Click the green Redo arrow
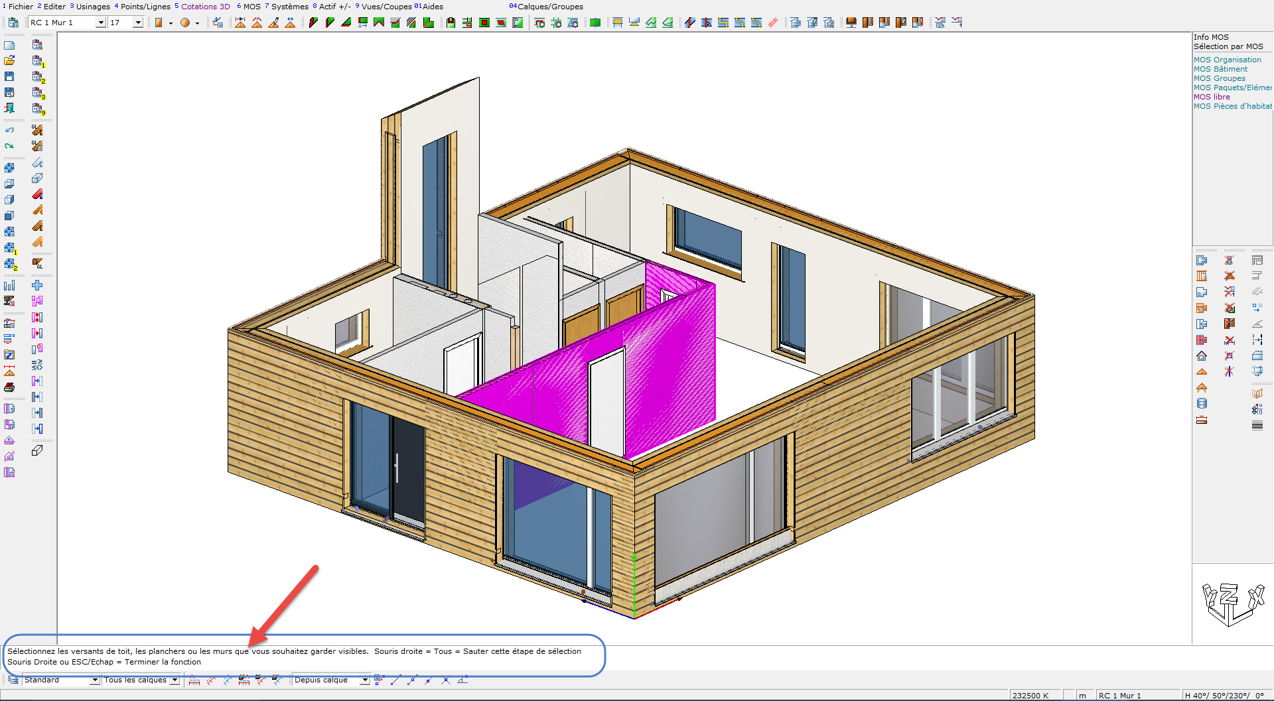Image resolution: width=1274 pixels, height=701 pixels. click(x=9, y=146)
